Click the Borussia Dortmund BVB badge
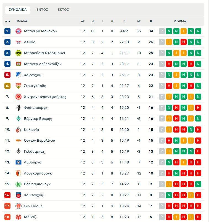209x222 pixels. pyautogui.click(x=18, y=53)
